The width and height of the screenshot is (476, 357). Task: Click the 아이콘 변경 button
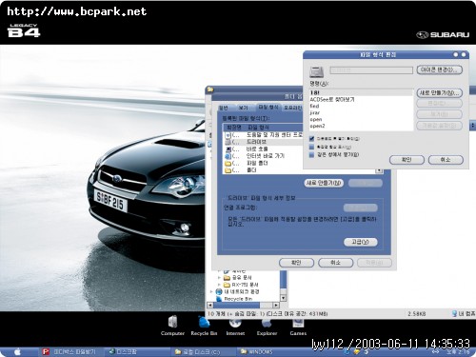tap(439, 69)
